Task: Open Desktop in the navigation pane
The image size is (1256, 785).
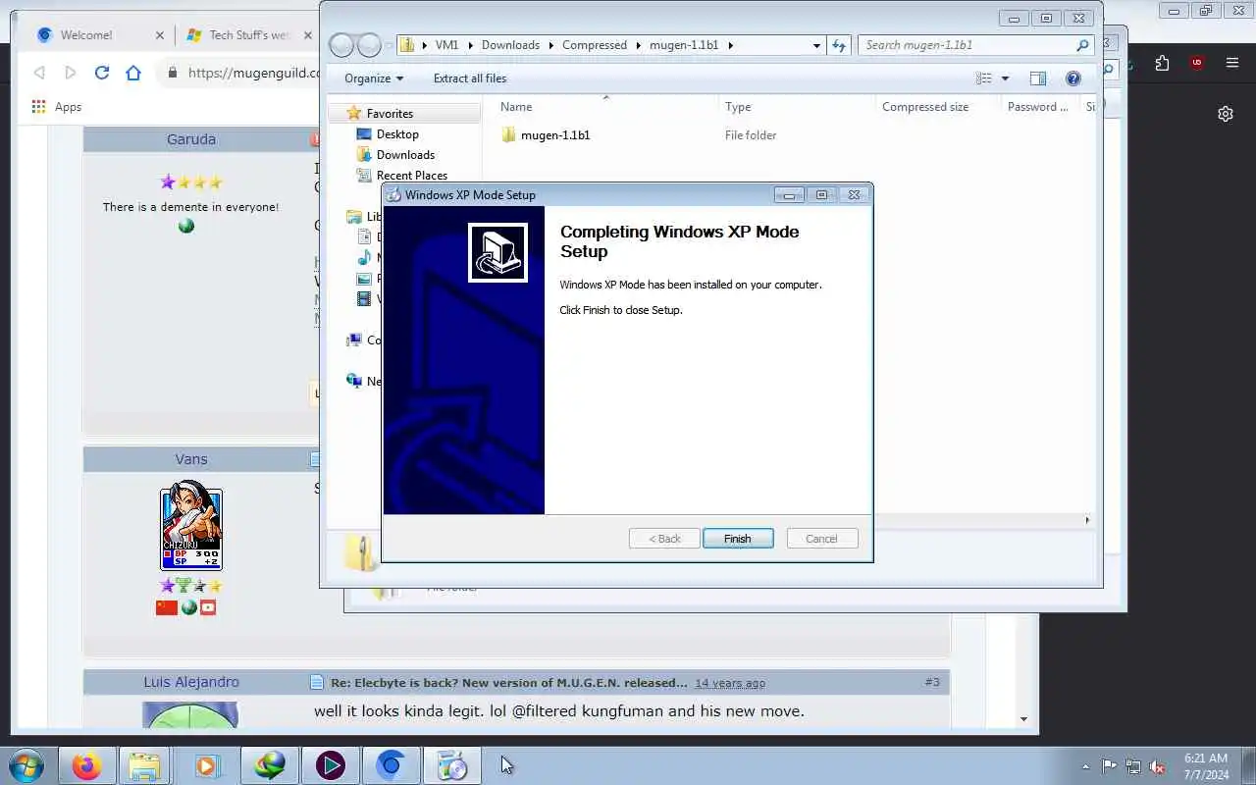Action: [x=397, y=134]
